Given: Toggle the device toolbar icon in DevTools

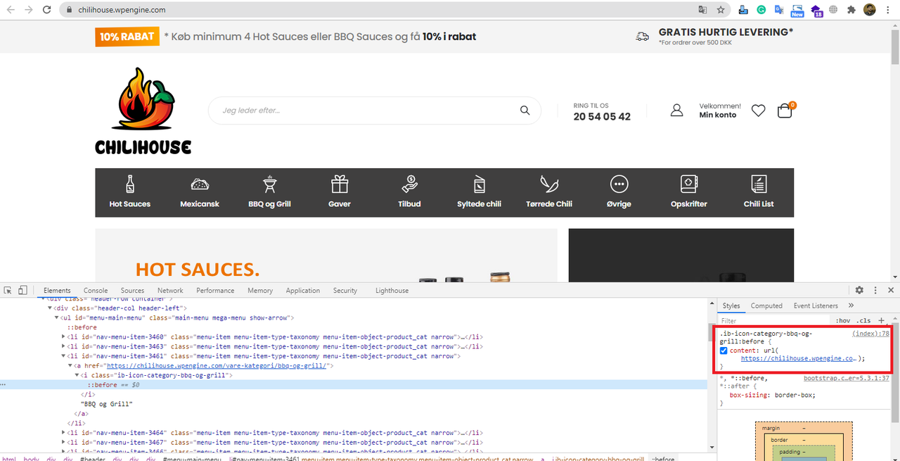Looking at the screenshot, I should click(22, 290).
